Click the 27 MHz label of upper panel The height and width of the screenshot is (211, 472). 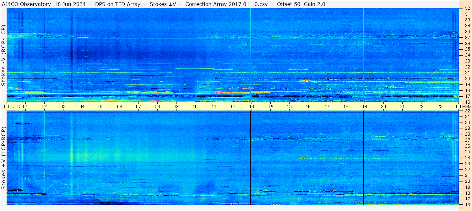(x=467, y=37)
